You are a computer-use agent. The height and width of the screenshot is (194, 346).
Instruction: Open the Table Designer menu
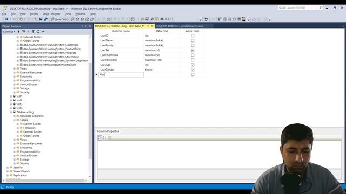pos(51,14)
